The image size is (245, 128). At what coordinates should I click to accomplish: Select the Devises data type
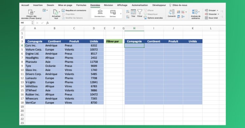click(113, 13)
